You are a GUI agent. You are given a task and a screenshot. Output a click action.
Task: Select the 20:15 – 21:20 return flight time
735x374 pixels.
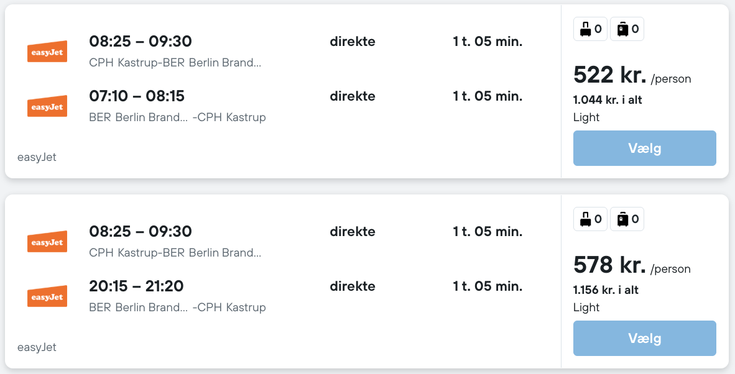[136, 286]
